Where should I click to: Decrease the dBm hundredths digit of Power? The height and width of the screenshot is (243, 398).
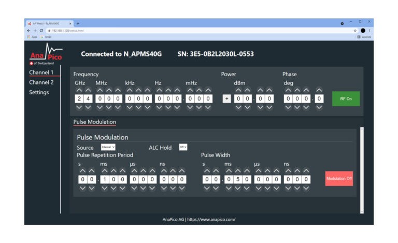(x=269, y=107)
